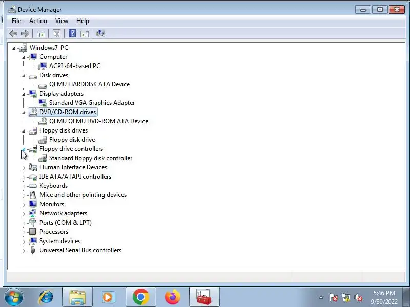
Task: Select QEMU QEMU DVD-ROM ATA Device
Action: [98, 121]
